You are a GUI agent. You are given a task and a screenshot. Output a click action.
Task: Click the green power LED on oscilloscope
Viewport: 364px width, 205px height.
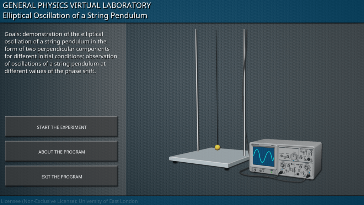pos(272,172)
